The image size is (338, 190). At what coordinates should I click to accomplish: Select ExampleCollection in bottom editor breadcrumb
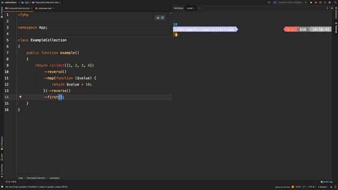coord(36,178)
